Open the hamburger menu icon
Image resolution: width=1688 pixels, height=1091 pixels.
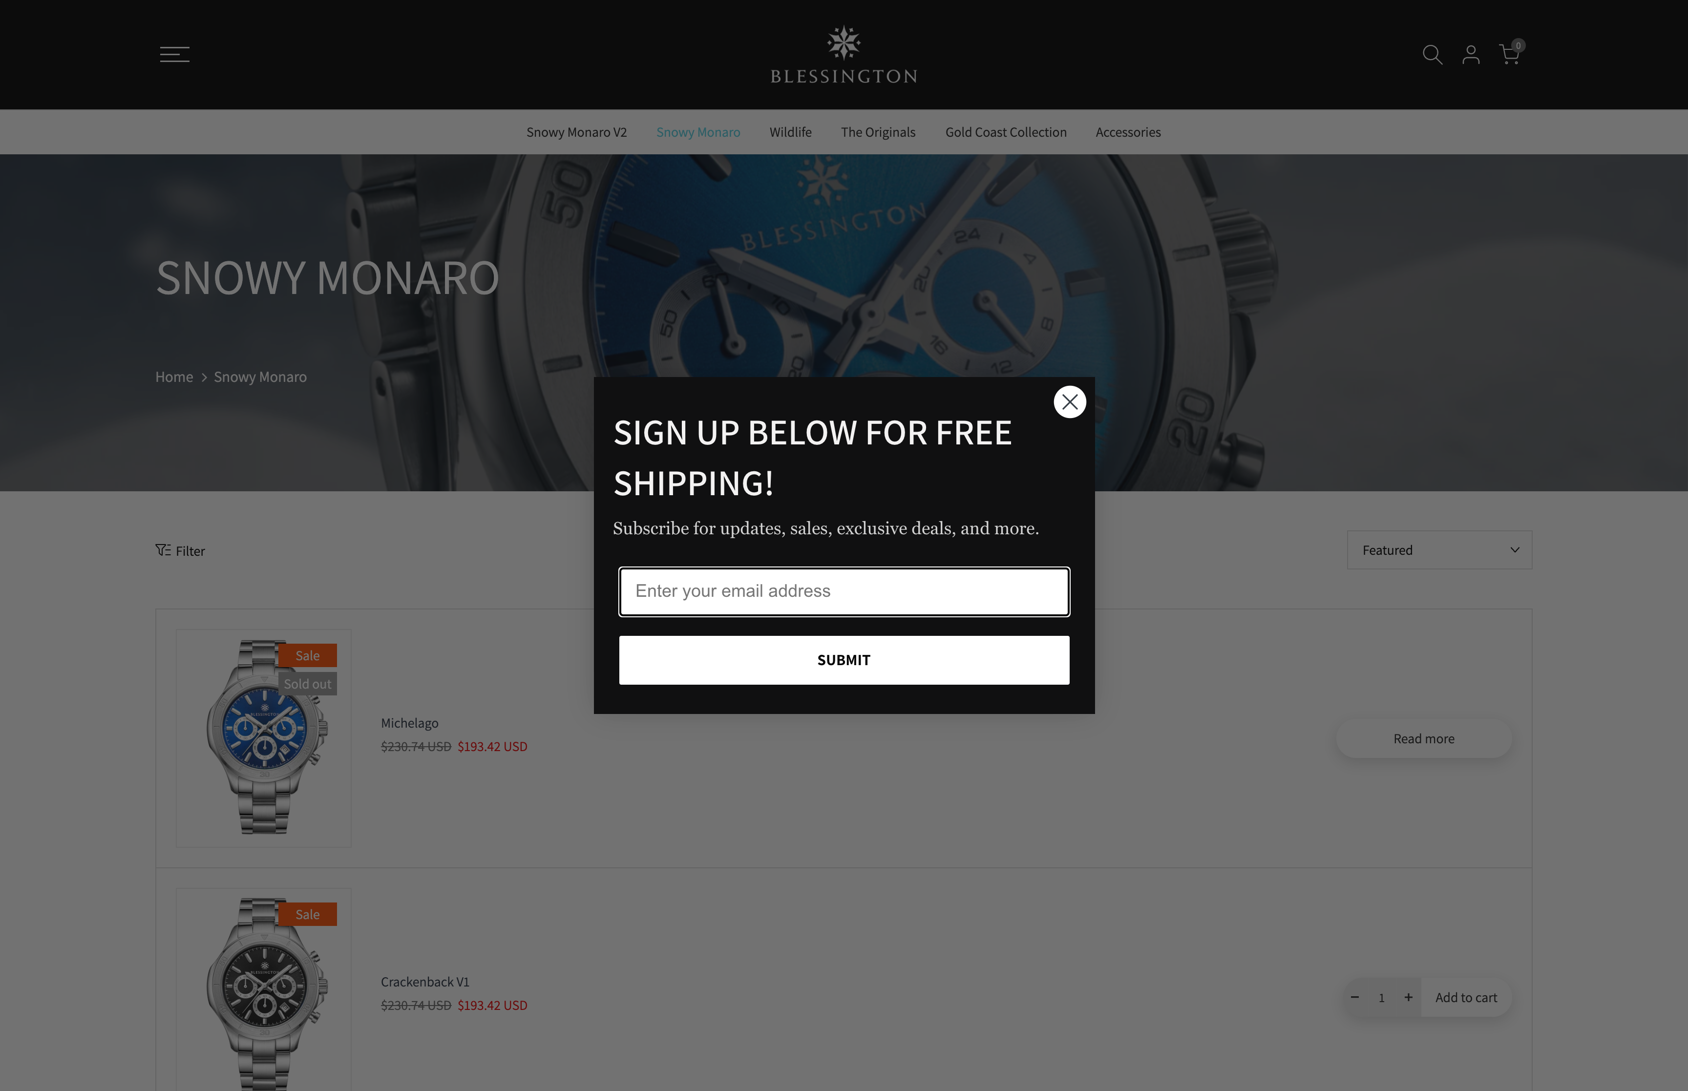click(x=174, y=55)
